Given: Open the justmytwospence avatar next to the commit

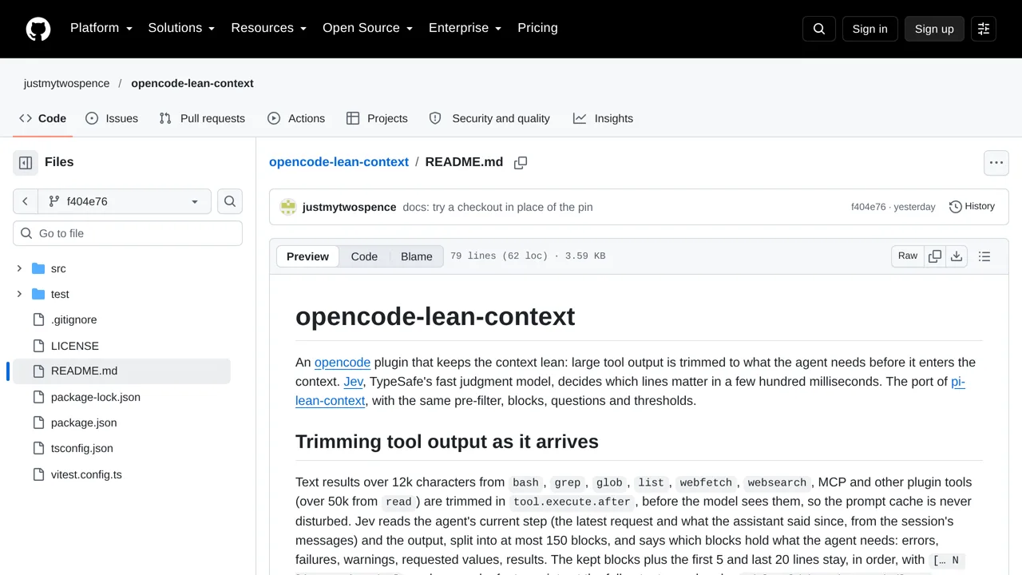Looking at the screenshot, I should click(x=288, y=207).
